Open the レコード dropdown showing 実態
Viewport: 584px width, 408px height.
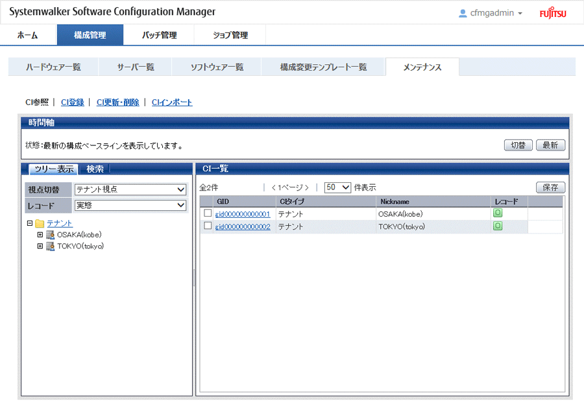130,205
